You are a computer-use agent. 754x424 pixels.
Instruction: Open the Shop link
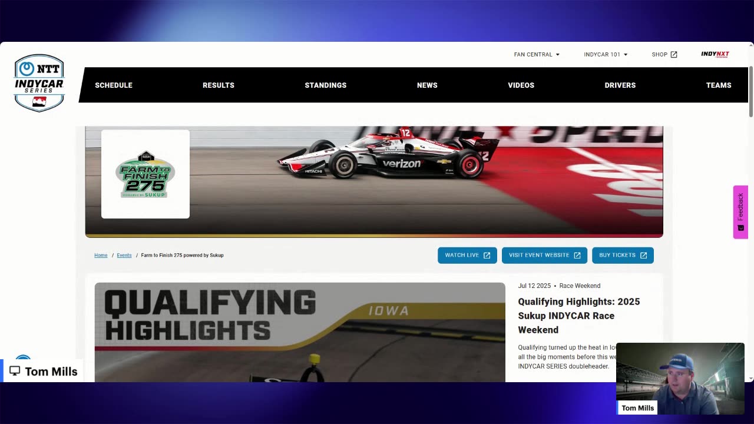coord(664,54)
